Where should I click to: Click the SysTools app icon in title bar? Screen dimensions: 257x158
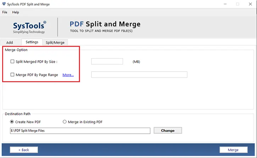[4, 4]
